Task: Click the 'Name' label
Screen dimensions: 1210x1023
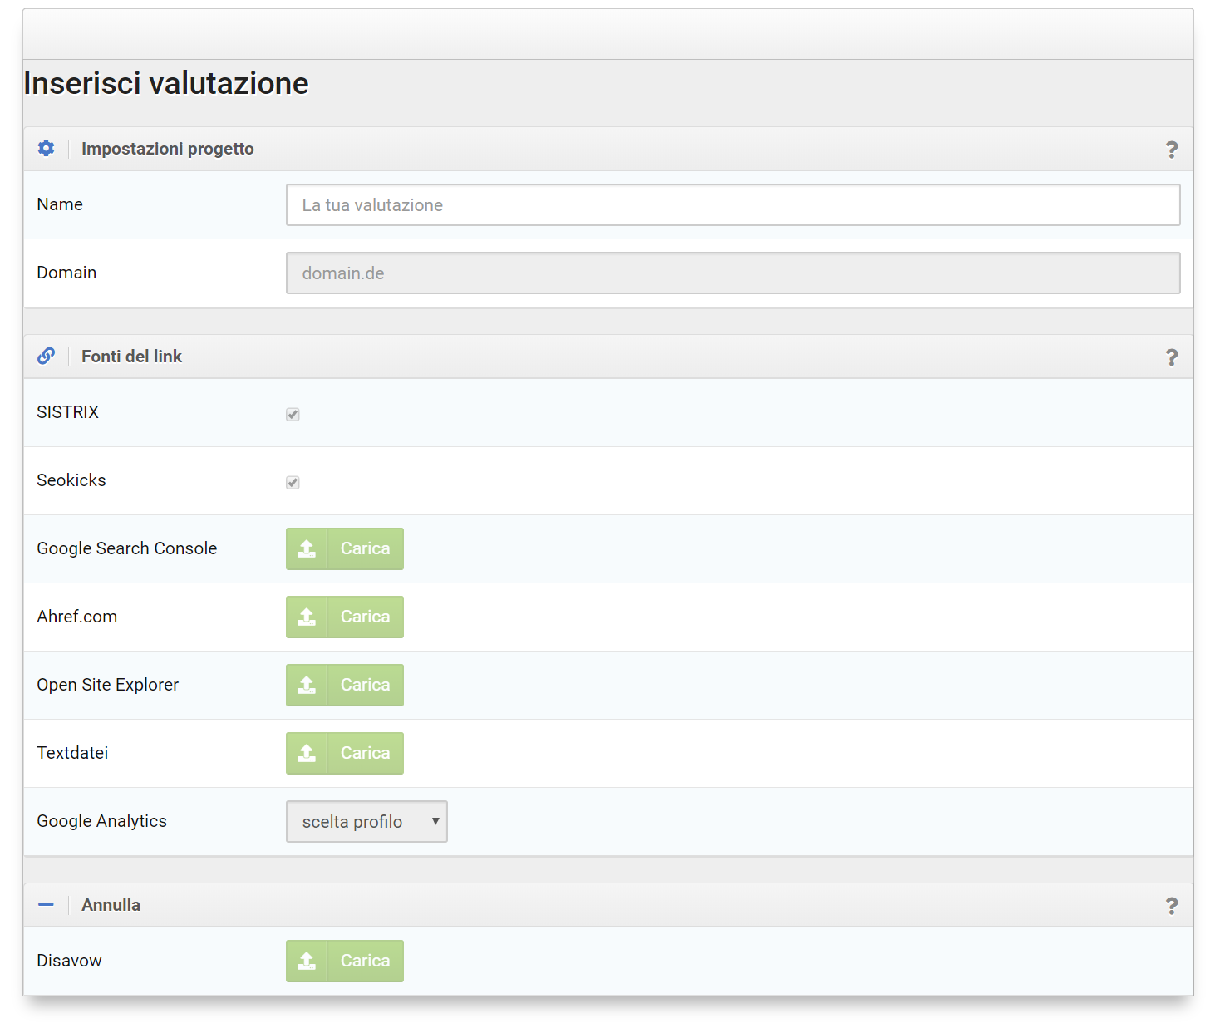Action: coord(60,204)
